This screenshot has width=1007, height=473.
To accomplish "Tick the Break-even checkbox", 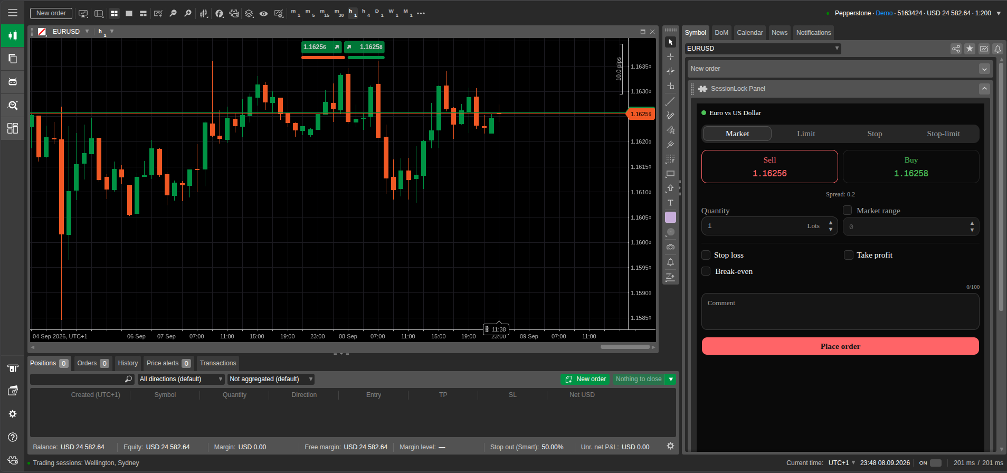I will coord(706,271).
